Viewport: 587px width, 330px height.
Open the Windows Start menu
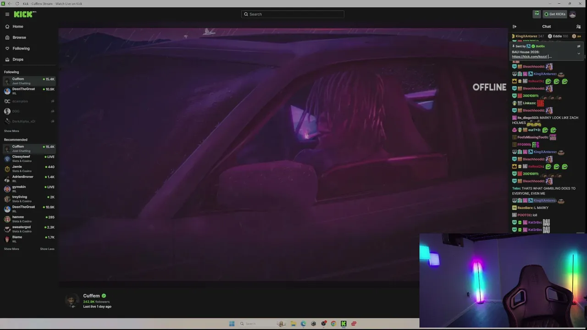tap(232, 324)
